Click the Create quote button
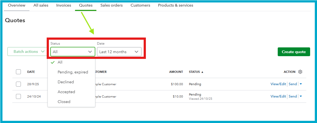 click(294, 52)
